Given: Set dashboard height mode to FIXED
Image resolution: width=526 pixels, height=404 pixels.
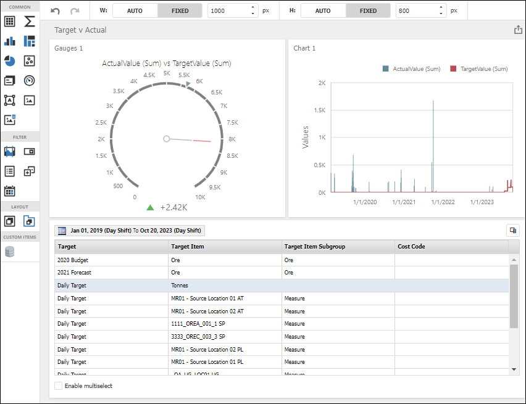Looking at the screenshot, I should click(x=368, y=10).
